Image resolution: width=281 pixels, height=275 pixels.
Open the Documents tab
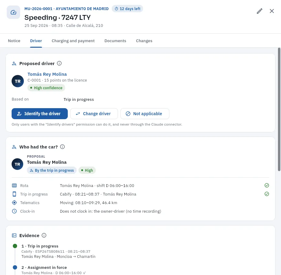click(x=115, y=41)
